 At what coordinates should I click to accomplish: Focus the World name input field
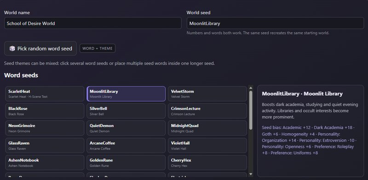tap(93, 23)
